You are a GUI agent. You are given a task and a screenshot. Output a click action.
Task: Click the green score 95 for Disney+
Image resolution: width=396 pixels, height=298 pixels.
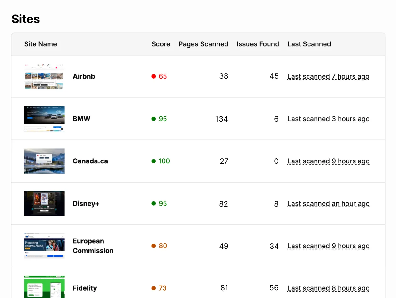click(159, 203)
